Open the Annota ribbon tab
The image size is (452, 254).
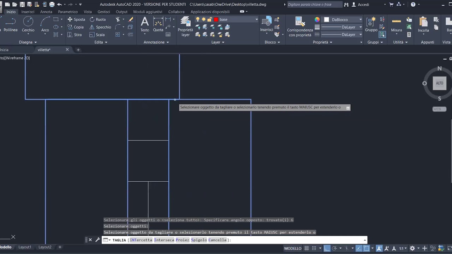tap(46, 12)
